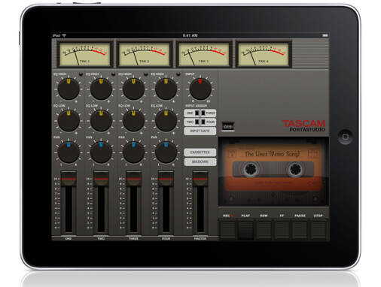
Task: Tap the left cassette reel
Action: [x=251, y=169]
